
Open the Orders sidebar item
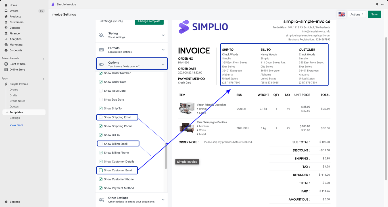click(x=14, y=11)
